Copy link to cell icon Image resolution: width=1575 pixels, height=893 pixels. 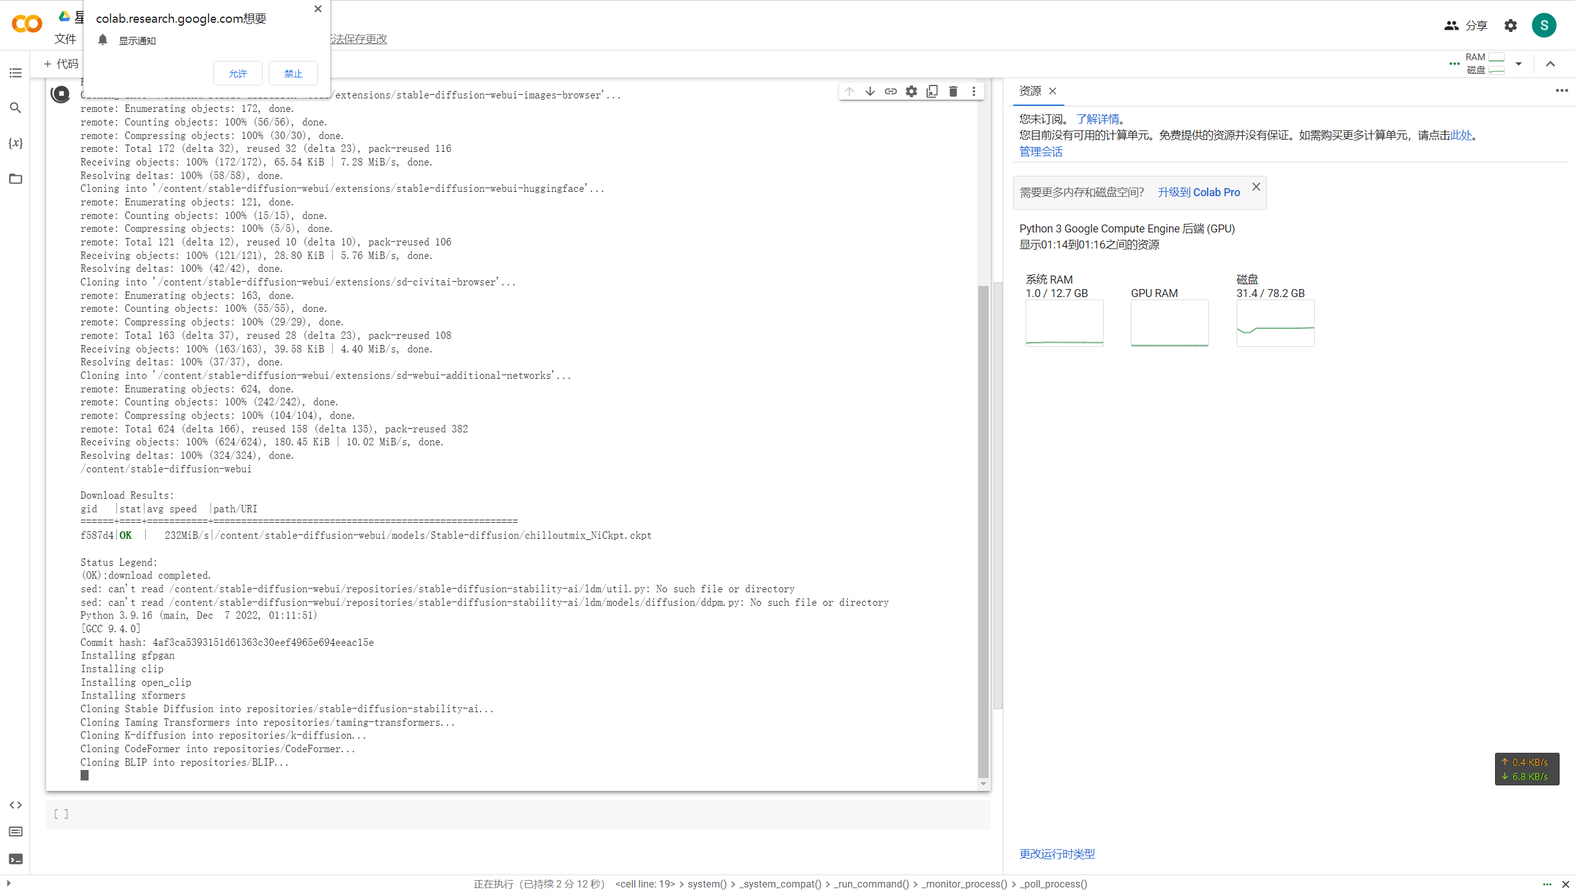pos(890,92)
